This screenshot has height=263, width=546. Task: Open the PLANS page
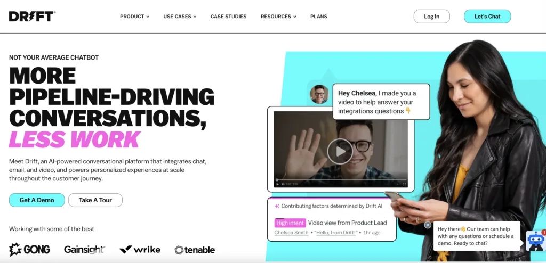click(x=319, y=17)
